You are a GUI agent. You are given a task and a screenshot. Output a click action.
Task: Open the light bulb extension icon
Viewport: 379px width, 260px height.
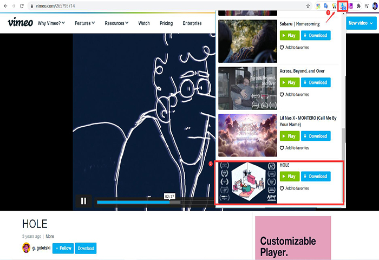click(x=334, y=6)
